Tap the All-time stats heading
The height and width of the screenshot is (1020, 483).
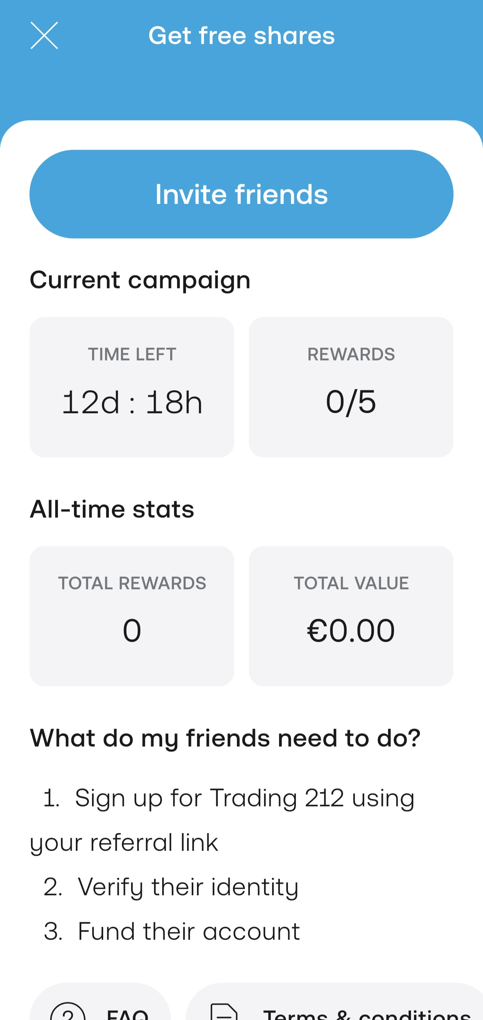coord(112,509)
